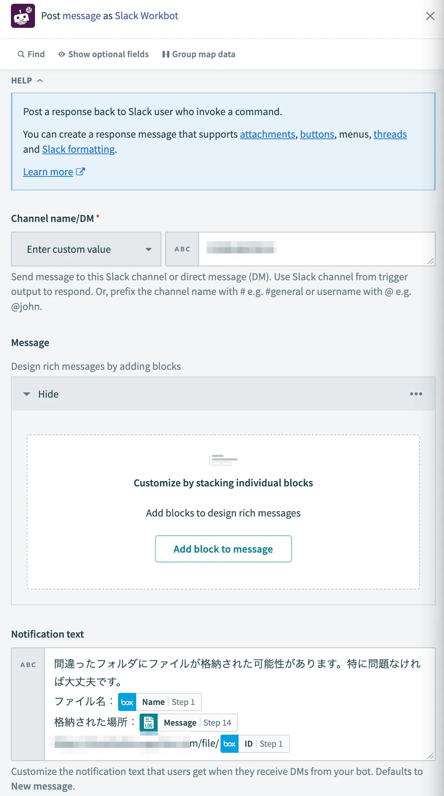Screen dimensions: 444x796
Task: Open the attachments help link
Action: coord(268,134)
